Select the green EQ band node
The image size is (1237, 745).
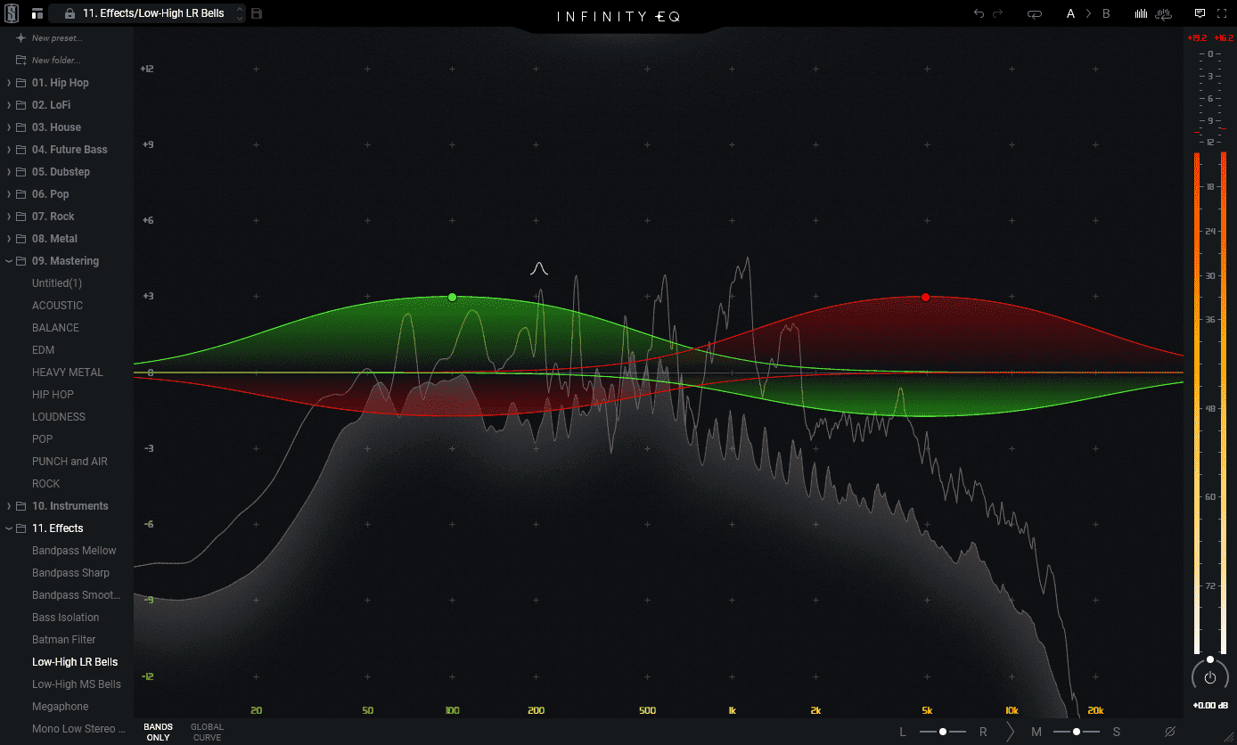coord(452,297)
